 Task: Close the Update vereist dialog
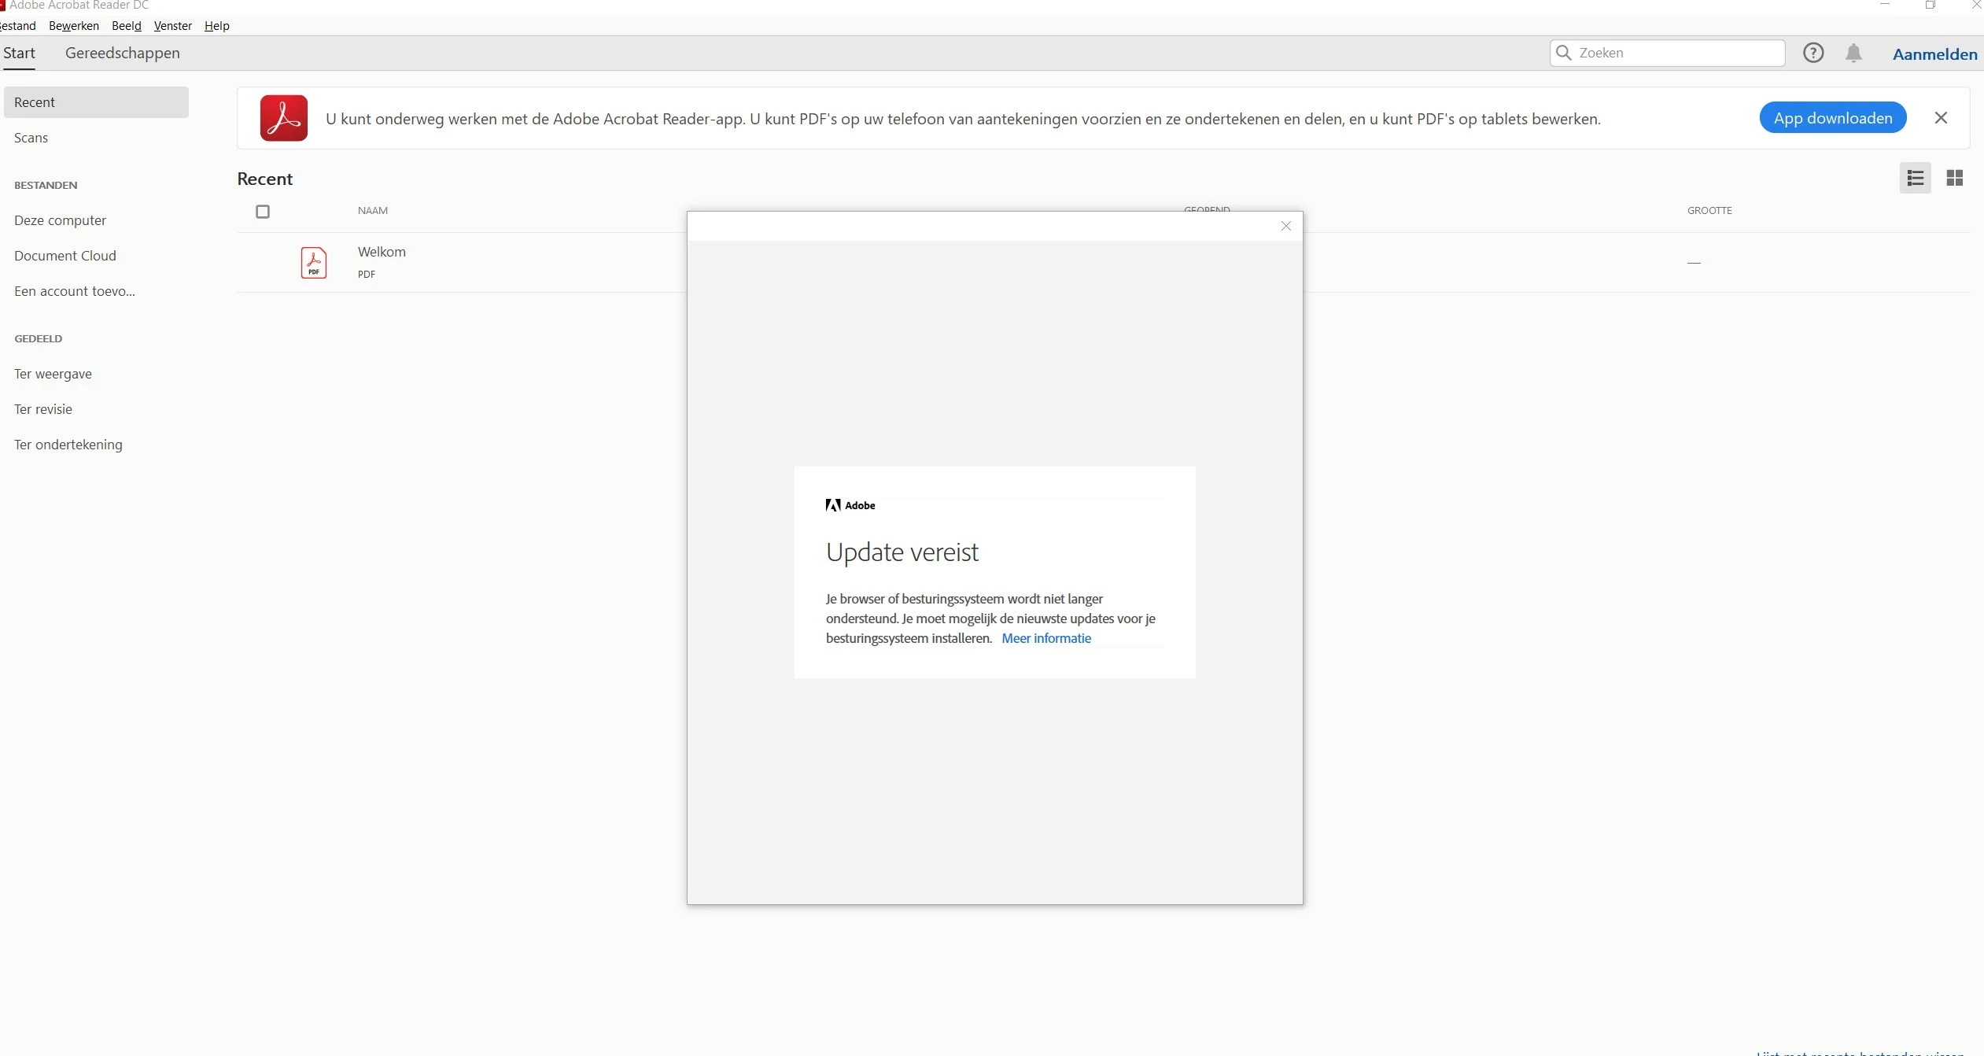1285,227
